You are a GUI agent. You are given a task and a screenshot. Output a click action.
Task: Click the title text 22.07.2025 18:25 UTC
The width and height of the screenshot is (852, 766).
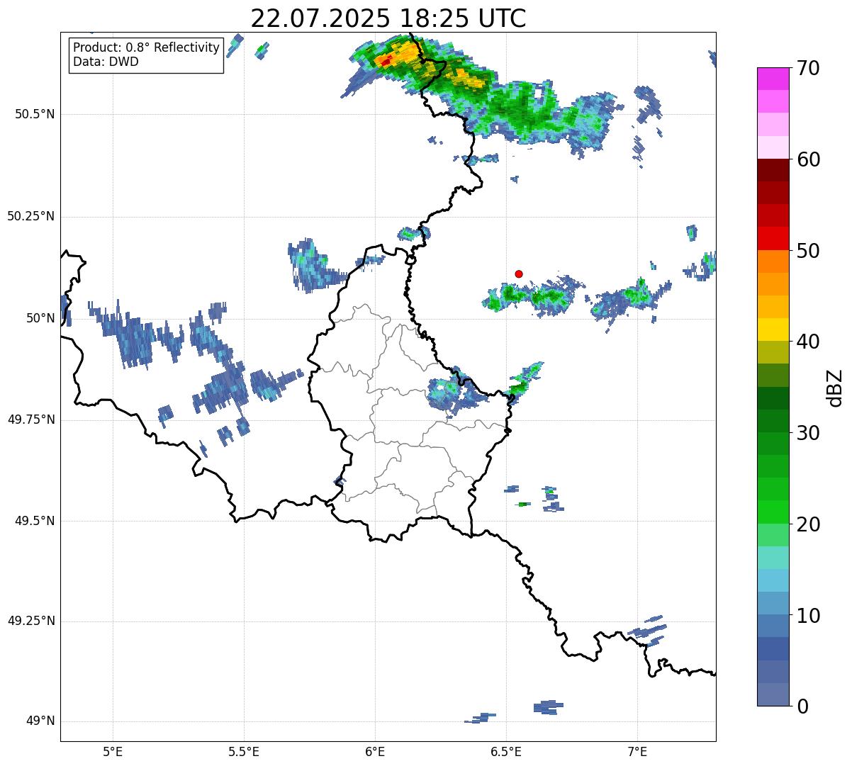tap(388, 18)
